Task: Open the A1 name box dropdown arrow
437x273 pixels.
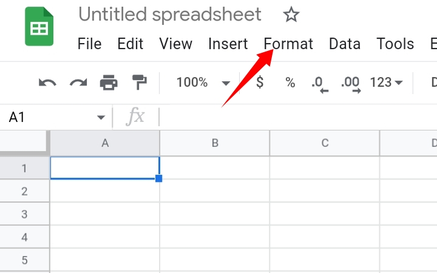Action: point(101,117)
